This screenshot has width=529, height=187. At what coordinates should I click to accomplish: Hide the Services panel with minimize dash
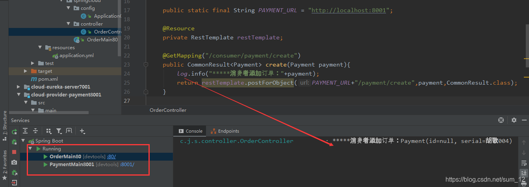(525, 120)
